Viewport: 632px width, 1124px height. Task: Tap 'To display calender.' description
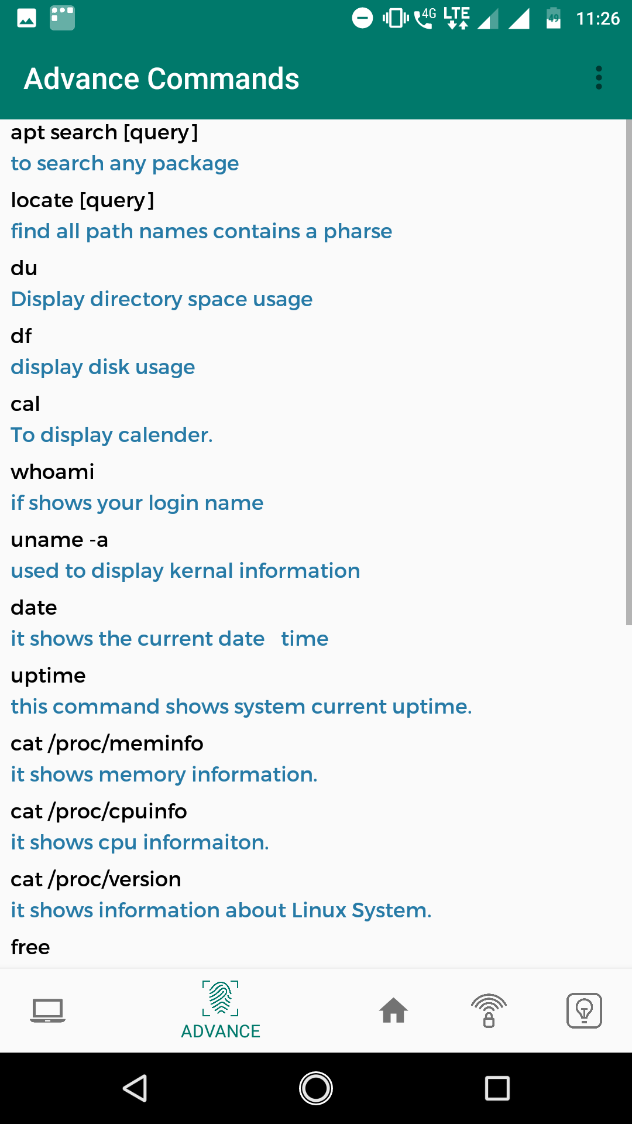[112, 435]
